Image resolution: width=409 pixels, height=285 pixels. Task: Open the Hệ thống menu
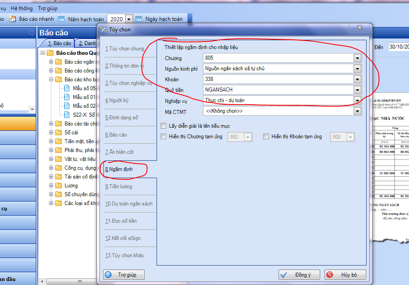(22, 8)
